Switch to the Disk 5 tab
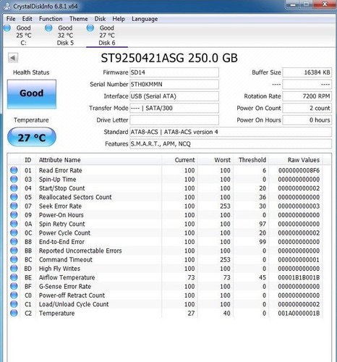 click(65, 35)
